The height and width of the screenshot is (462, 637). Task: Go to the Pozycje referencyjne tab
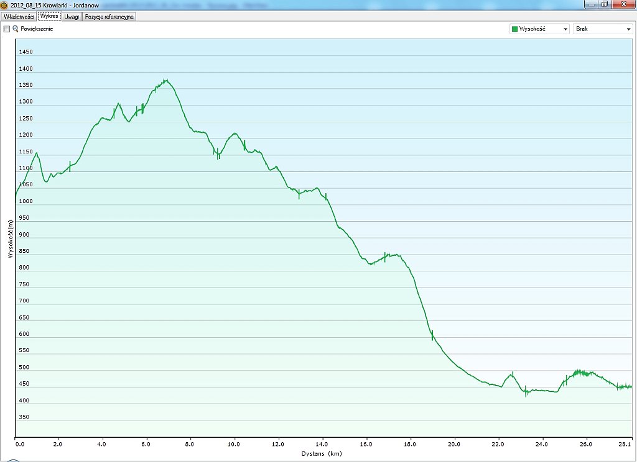(x=109, y=17)
